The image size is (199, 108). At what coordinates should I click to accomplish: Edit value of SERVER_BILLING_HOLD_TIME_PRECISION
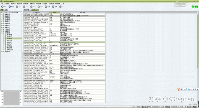tap(54, 42)
